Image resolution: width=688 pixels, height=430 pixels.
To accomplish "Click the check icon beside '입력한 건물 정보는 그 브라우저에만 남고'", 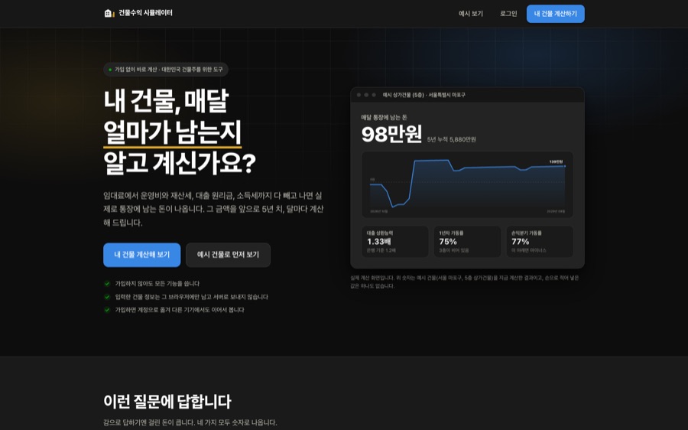I will (107, 297).
